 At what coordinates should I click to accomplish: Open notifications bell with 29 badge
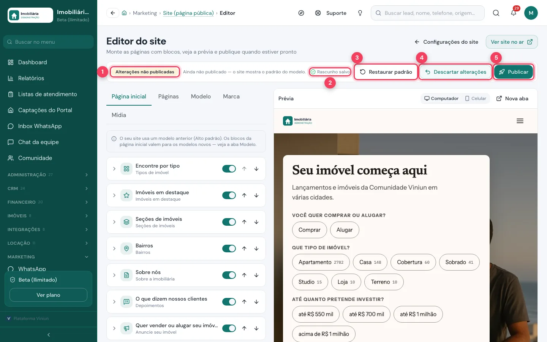[x=514, y=13]
